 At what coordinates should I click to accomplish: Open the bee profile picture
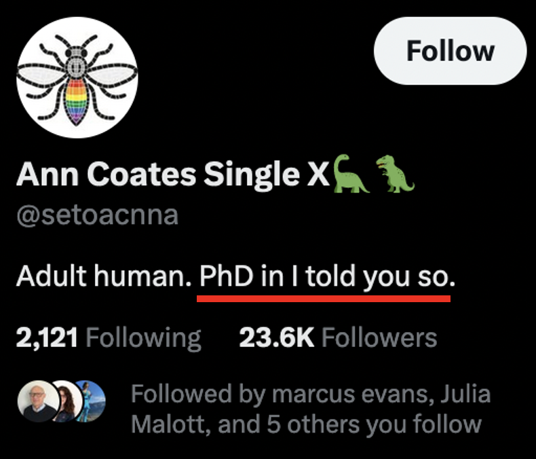[x=77, y=77]
